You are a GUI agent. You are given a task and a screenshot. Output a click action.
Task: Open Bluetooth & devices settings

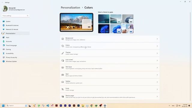16,25
